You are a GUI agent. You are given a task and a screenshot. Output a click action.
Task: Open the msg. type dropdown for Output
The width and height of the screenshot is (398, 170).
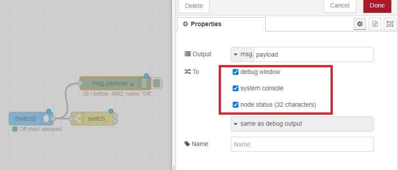click(x=243, y=54)
